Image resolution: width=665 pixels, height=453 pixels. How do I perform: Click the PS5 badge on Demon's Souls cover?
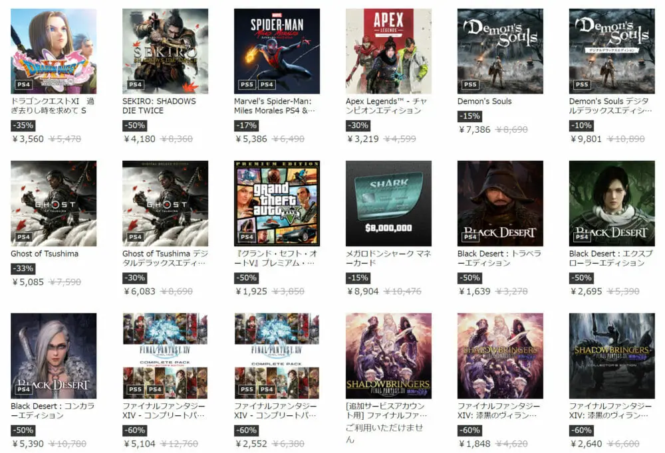point(470,84)
